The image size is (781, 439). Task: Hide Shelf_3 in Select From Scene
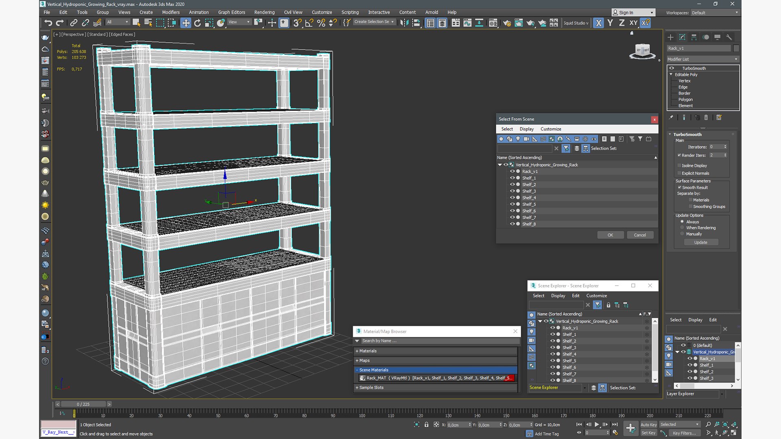point(512,191)
